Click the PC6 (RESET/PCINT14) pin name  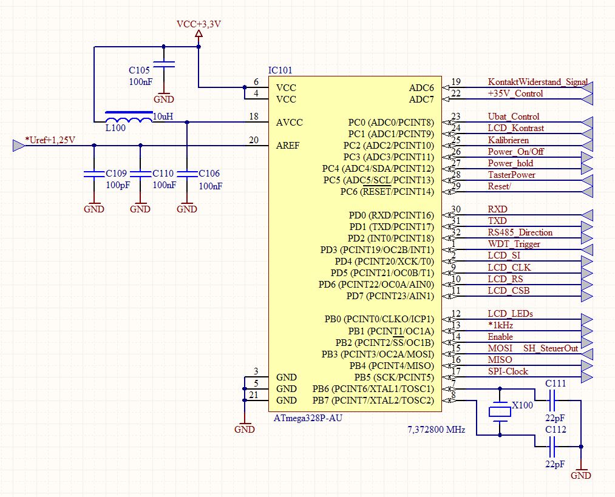coord(387,192)
